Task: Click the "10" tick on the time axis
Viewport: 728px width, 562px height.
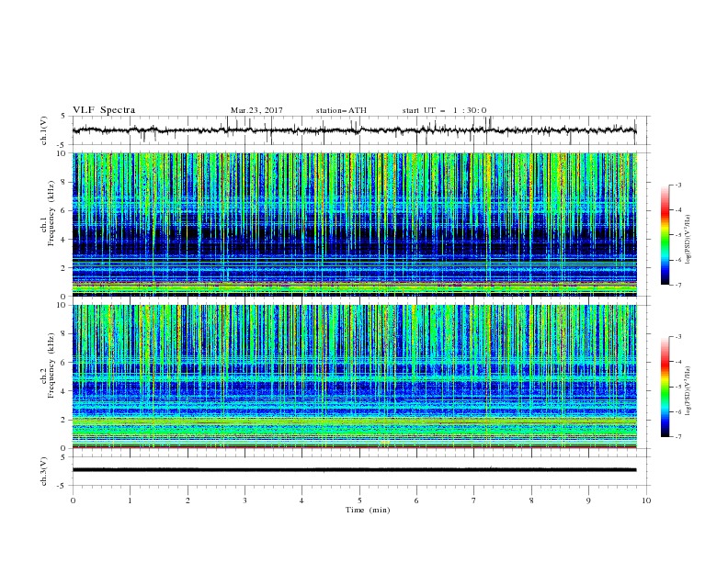Action: tap(646, 500)
